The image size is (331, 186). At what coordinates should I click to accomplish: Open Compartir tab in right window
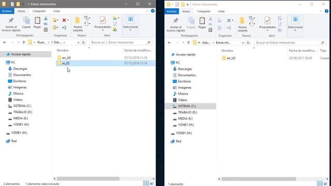tap(204, 11)
